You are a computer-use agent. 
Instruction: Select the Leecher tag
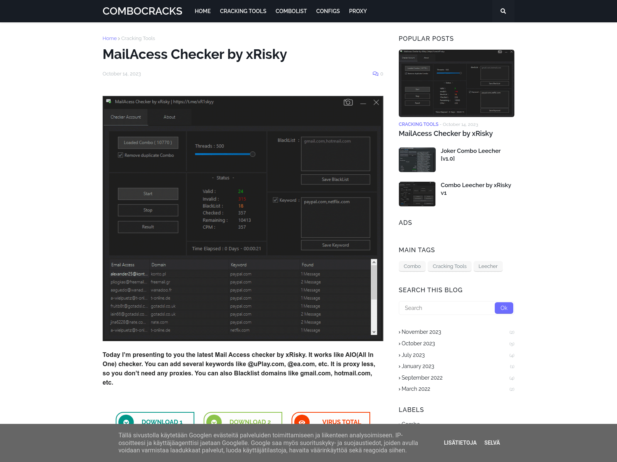coord(488,266)
